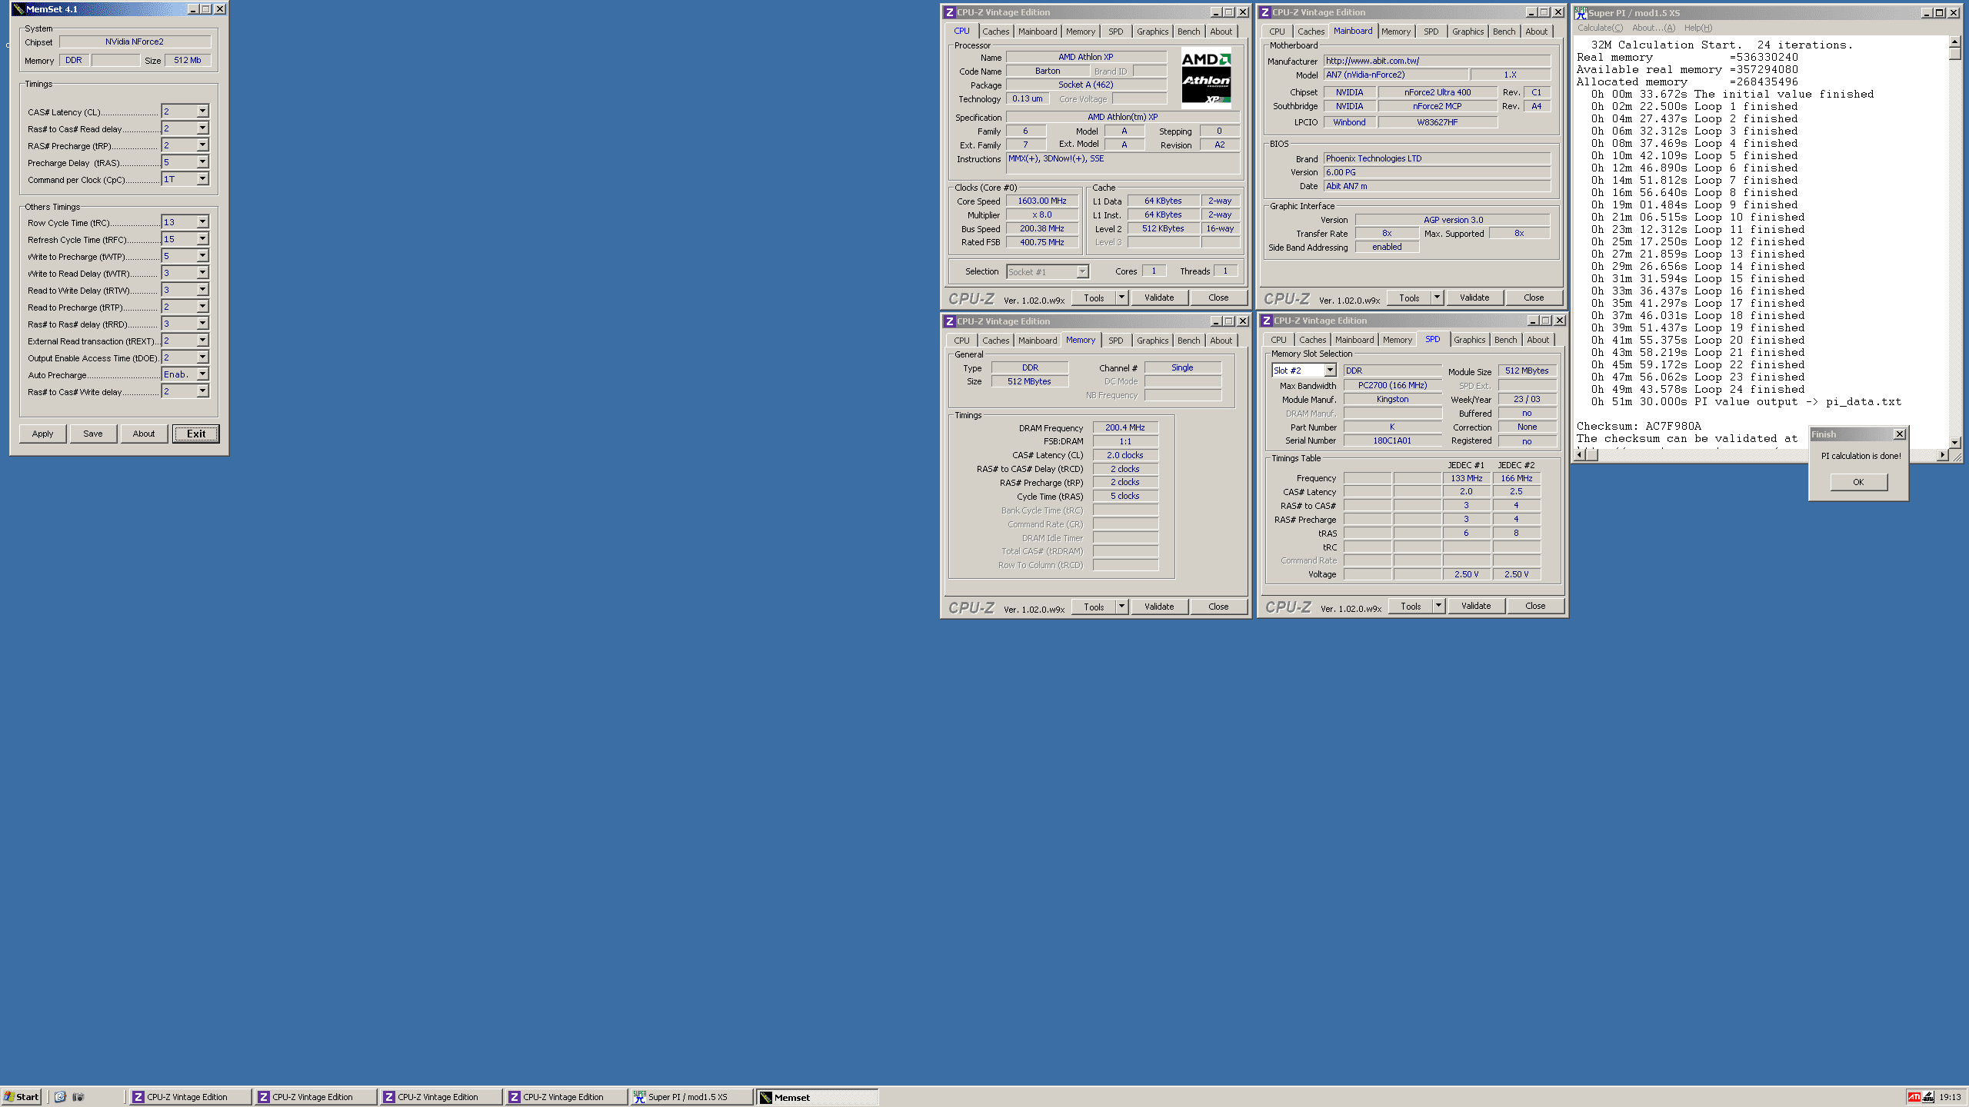This screenshot has height=1107, width=1969.
Task: Open Write to Read Delay (tWTR) dropdown
Action: (x=202, y=273)
